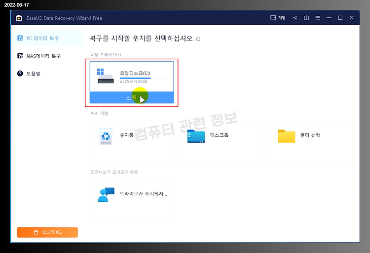370x253 pixels.
Task: Open the 채팅 chat button in the title bar
Action: click(278, 18)
